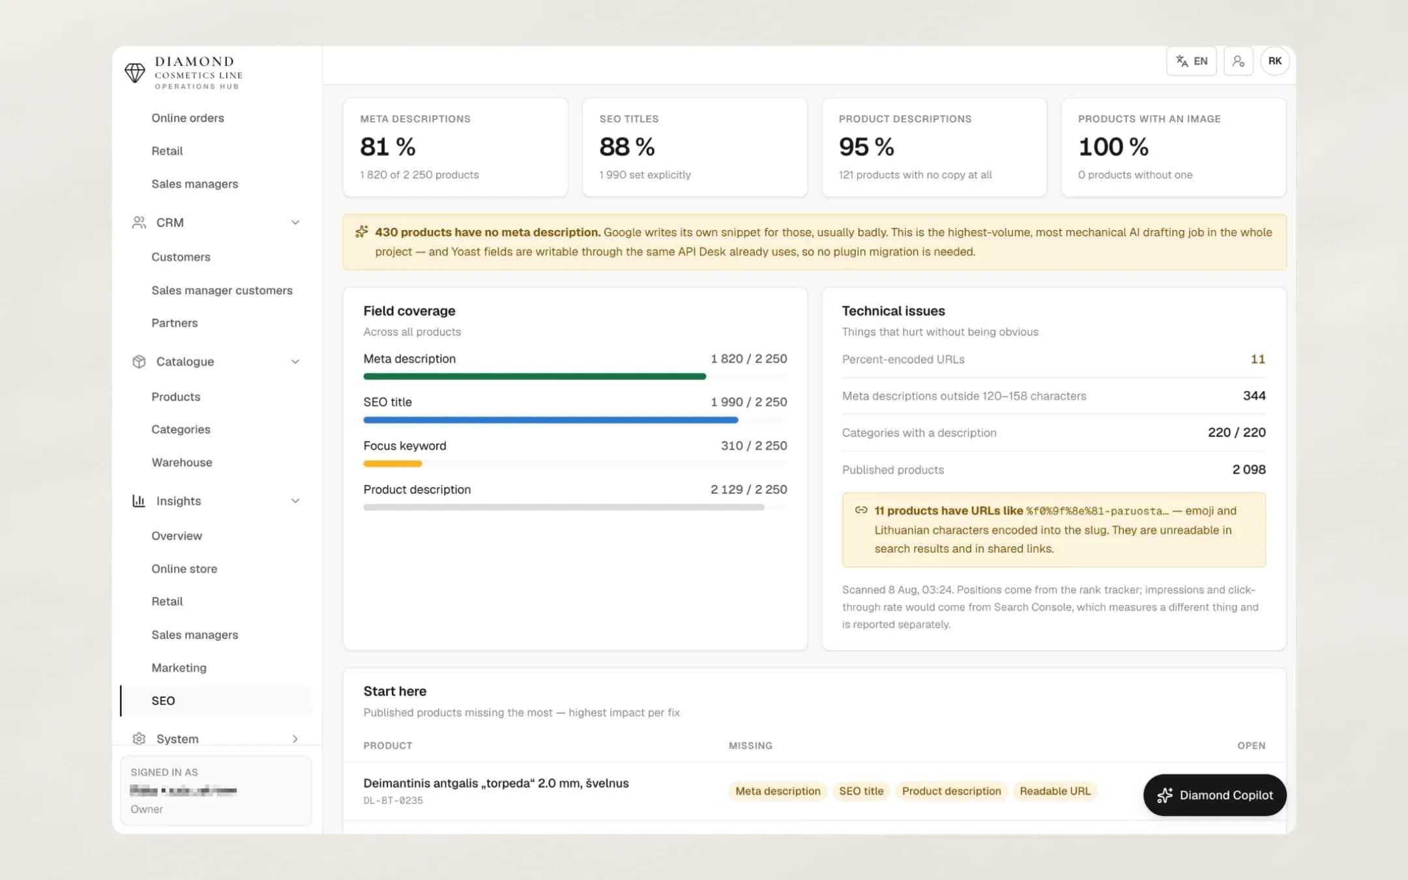
Task: Click the Catalogue box icon
Action: click(139, 362)
